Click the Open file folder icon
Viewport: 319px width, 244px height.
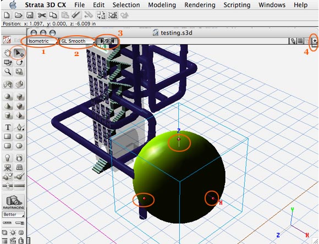(18, 15)
